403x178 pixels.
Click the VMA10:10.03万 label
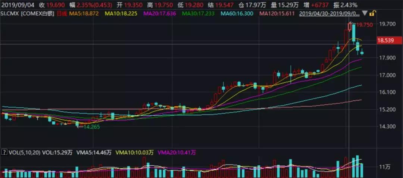pyautogui.click(x=135, y=153)
